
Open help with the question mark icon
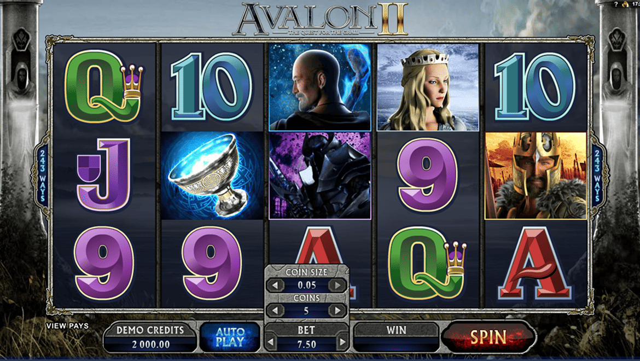pyautogui.click(x=616, y=4)
